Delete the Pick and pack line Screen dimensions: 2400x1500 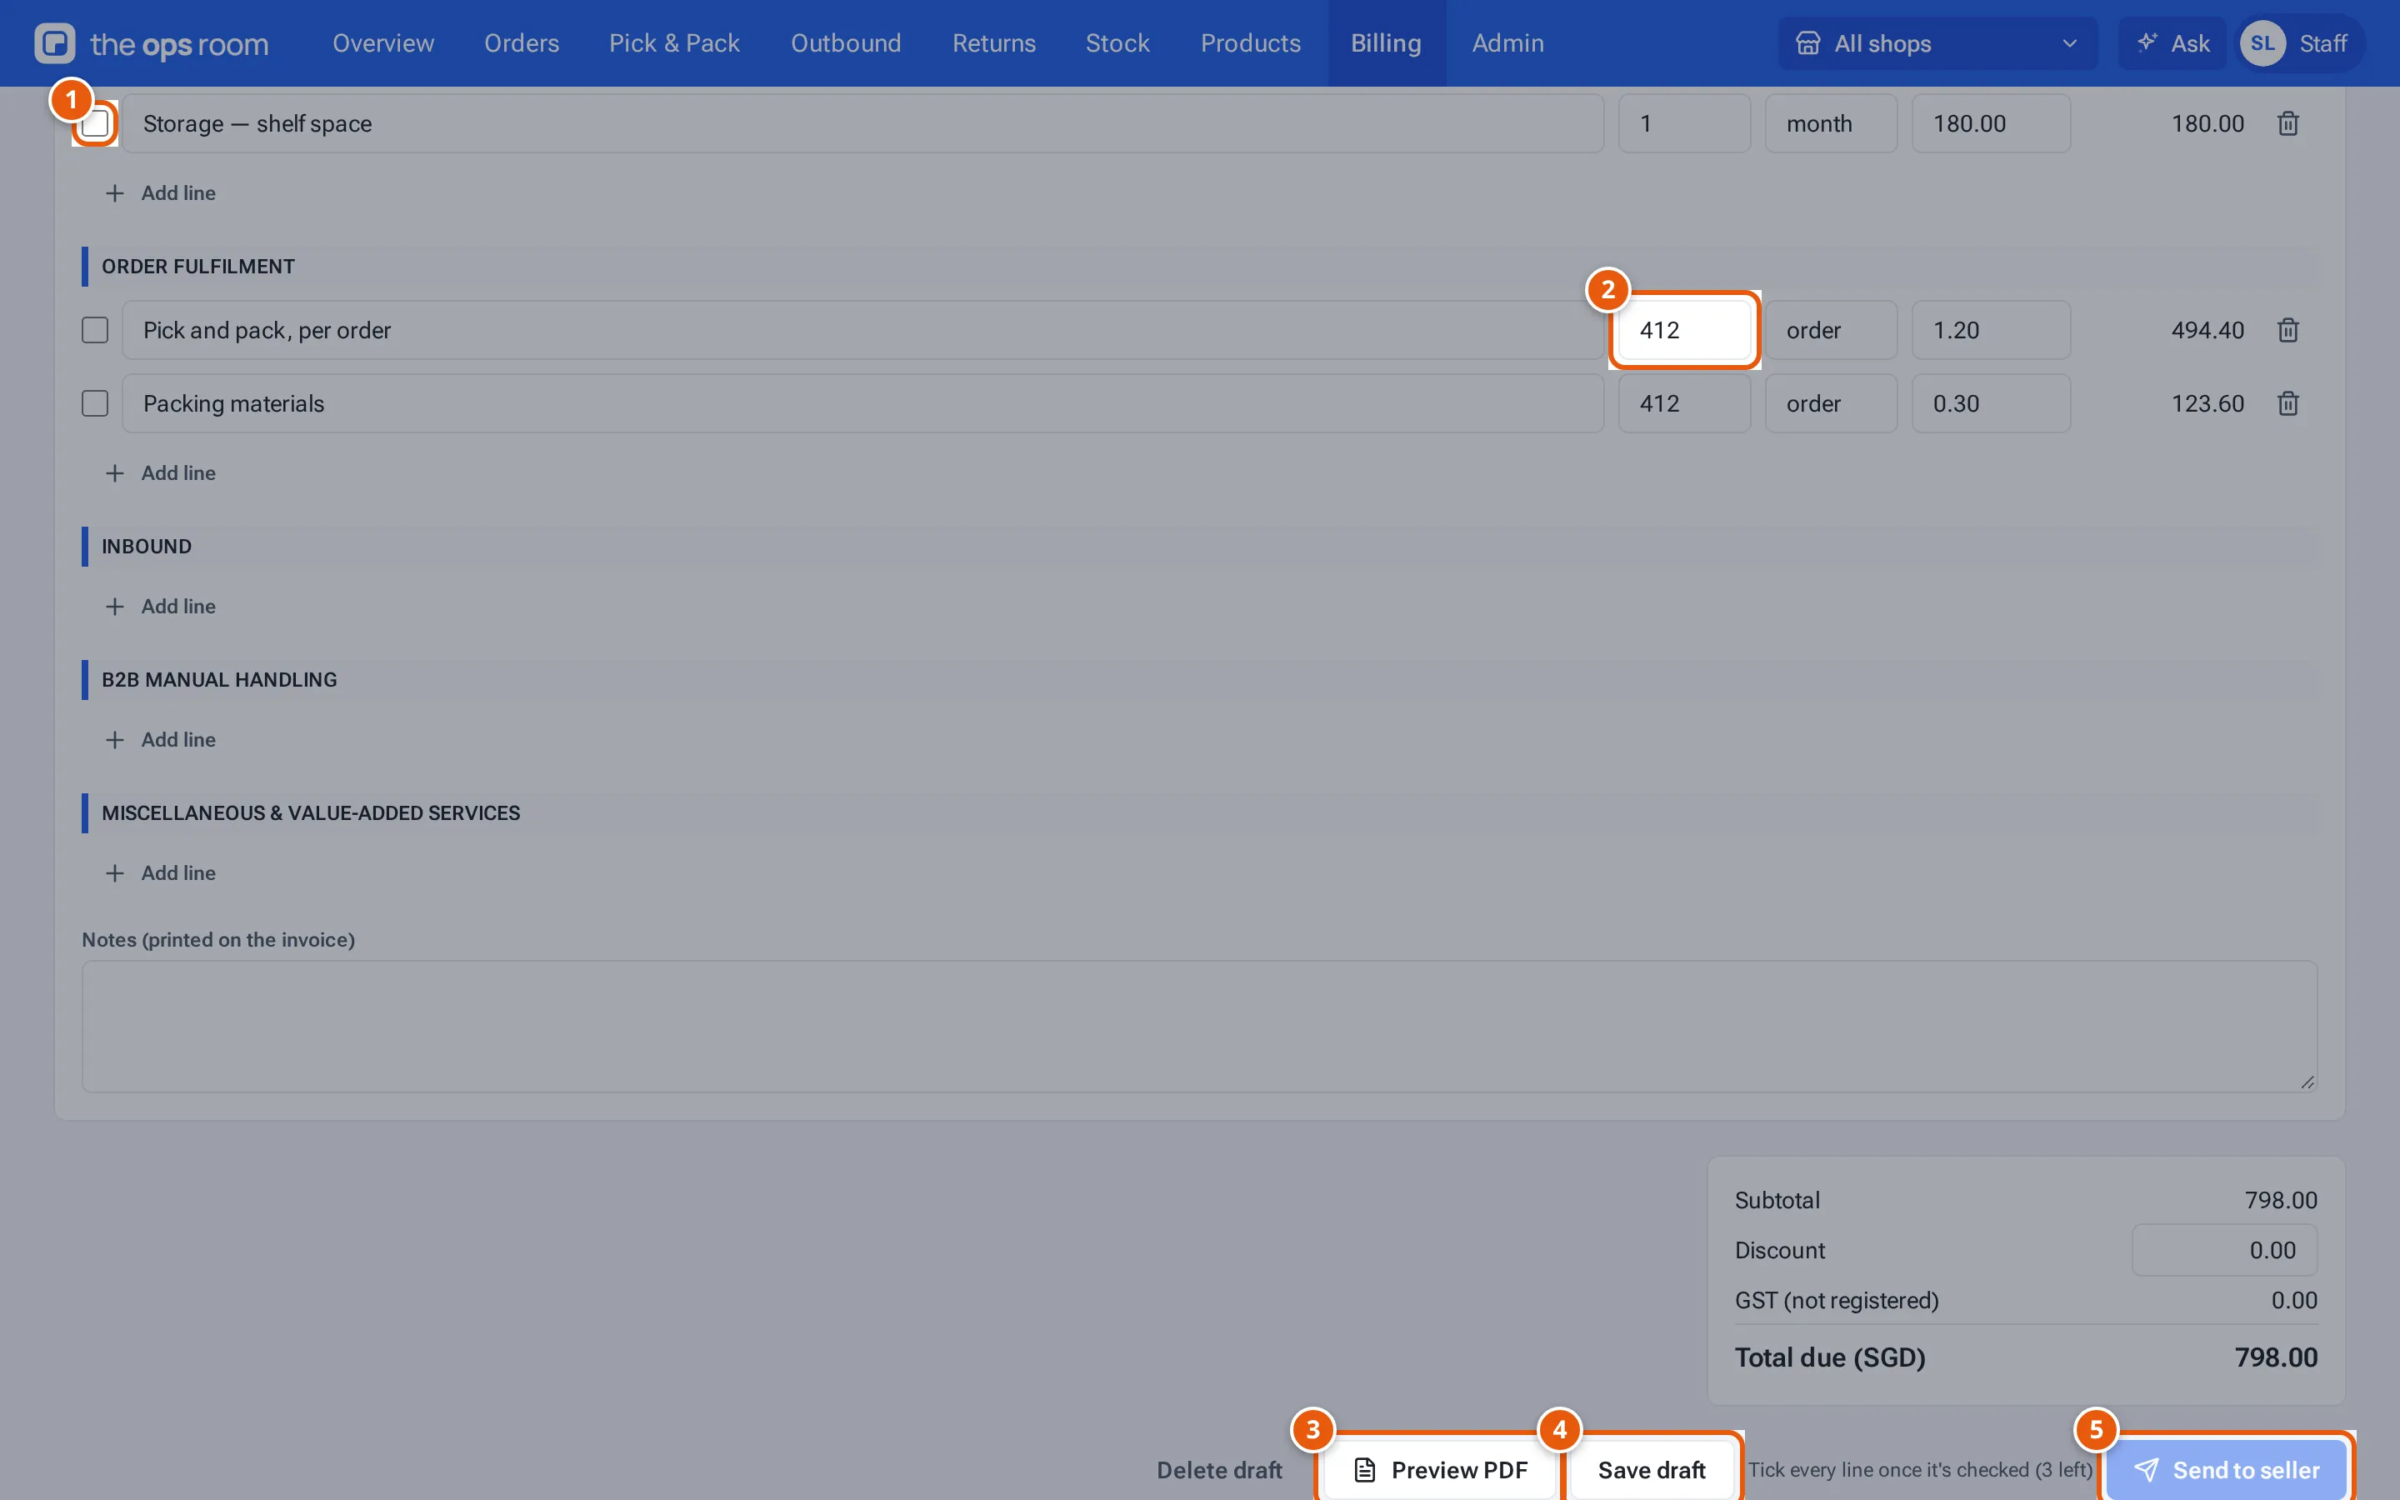[2288, 330]
